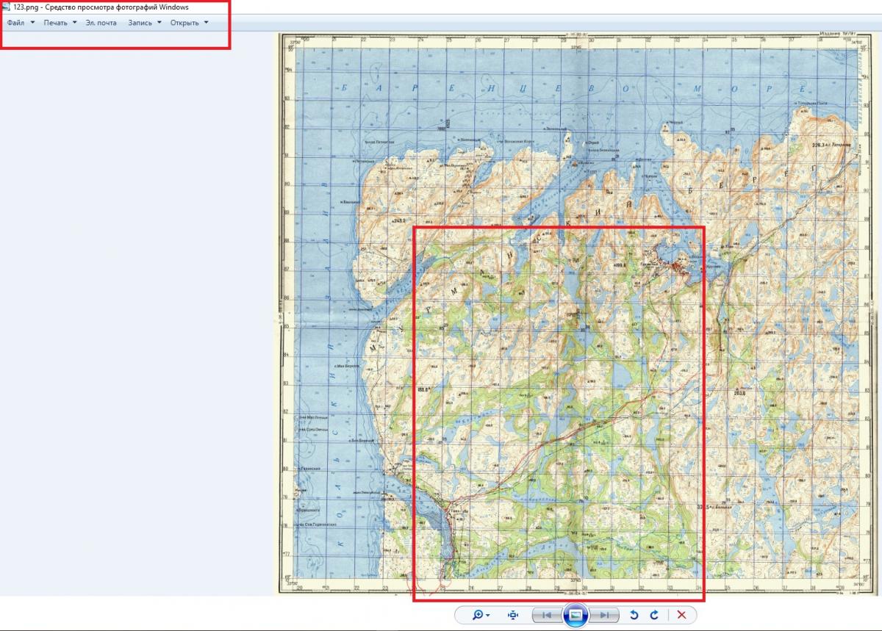
Task: Skip to the next image
Action: click(604, 615)
